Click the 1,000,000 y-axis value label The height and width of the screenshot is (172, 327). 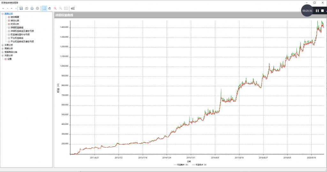pyautogui.click(x=65, y=66)
